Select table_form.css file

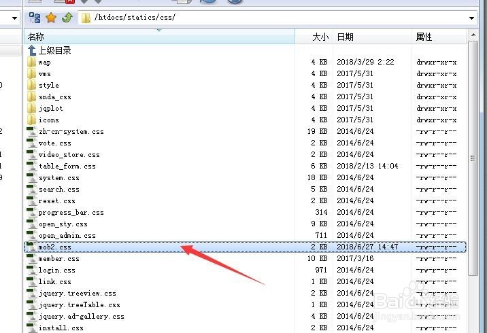[x=61, y=166]
